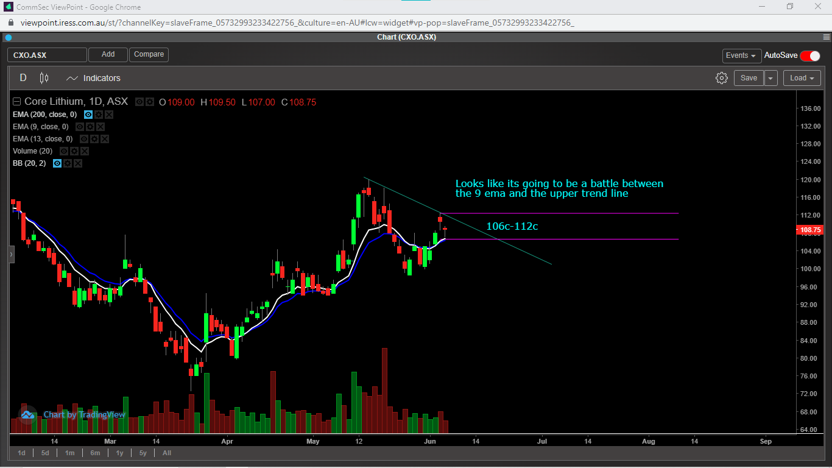Click the Compare button
Screen dimensions: 832x468
pyautogui.click(x=149, y=54)
